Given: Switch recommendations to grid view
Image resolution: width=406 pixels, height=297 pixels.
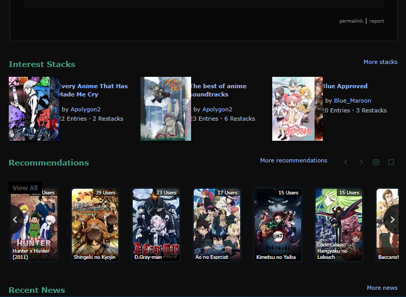Looking at the screenshot, I should 376,162.
